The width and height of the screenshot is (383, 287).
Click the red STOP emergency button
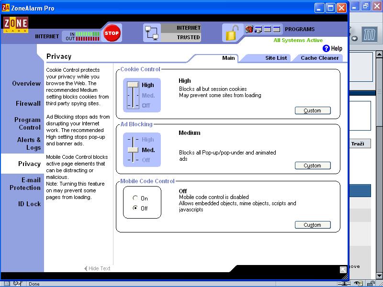click(x=112, y=33)
